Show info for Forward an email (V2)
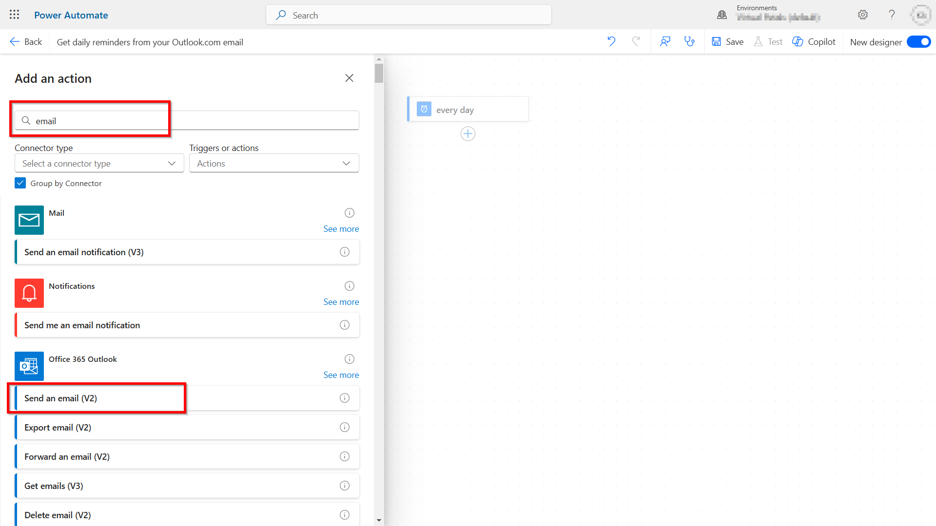 click(345, 456)
